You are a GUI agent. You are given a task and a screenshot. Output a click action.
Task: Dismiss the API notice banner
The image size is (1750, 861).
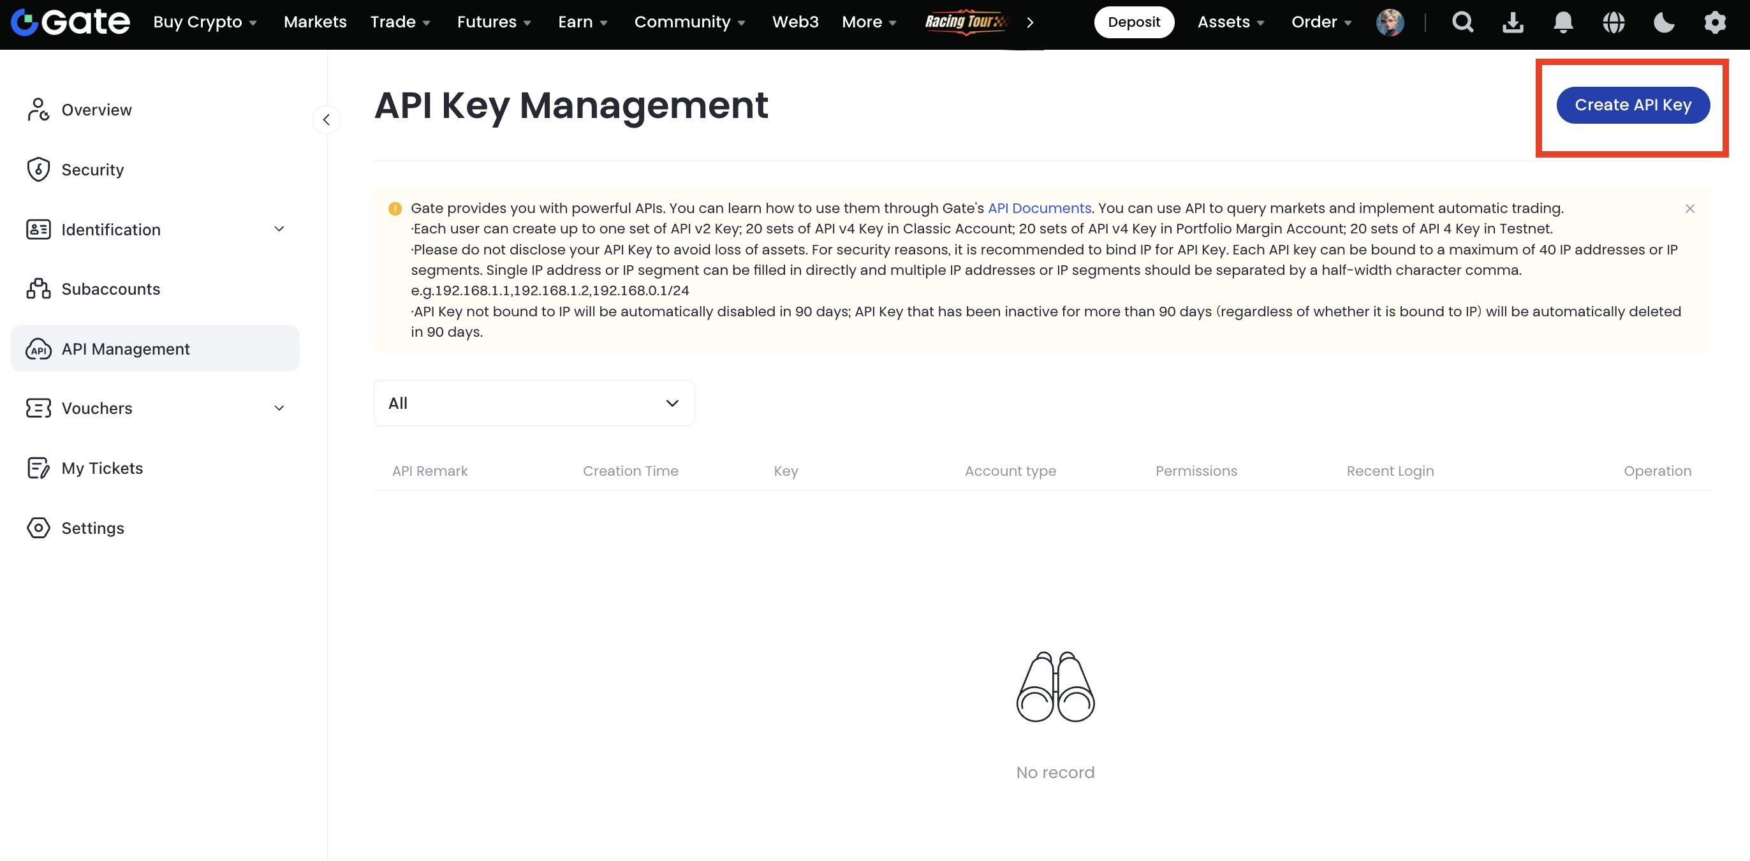[1689, 209]
